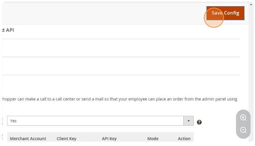This screenshot has width=255, height=146.
Task: Click the Mode column header
Action: 153,139
